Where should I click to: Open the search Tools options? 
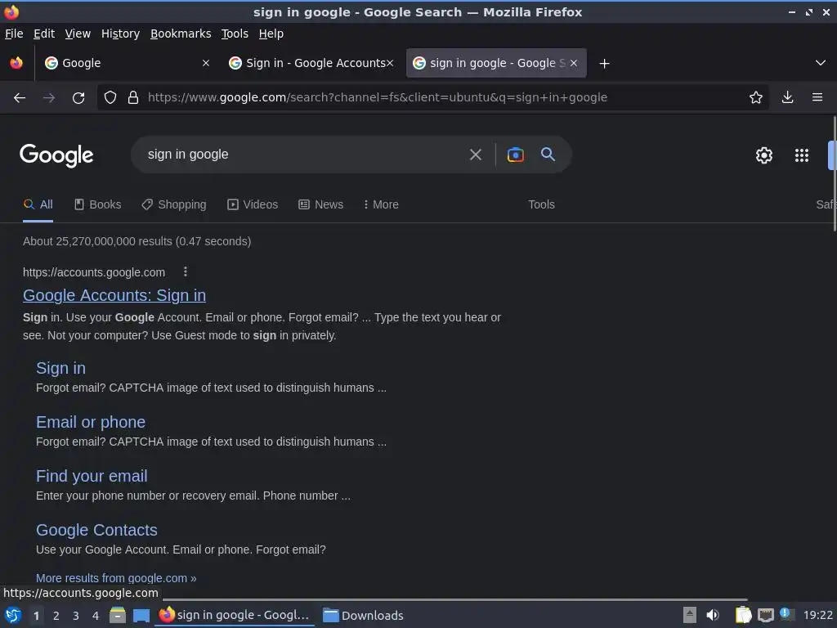coord(541,204)
